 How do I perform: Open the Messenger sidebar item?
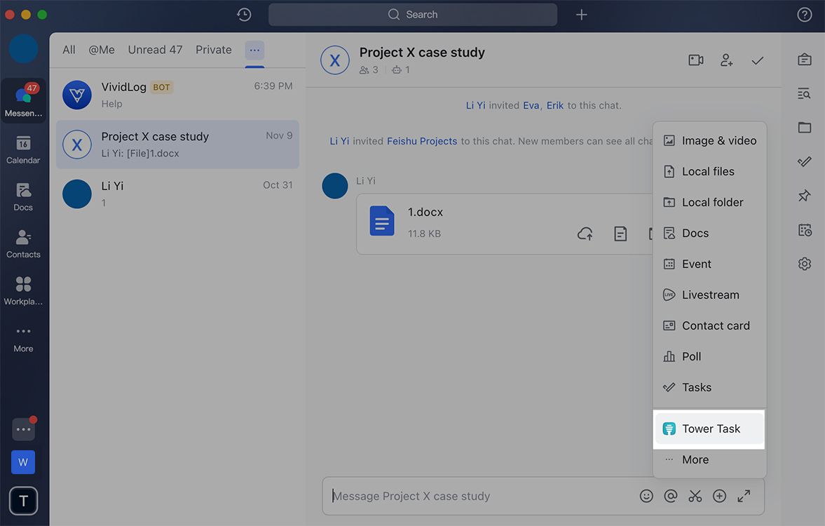(23, 100)
